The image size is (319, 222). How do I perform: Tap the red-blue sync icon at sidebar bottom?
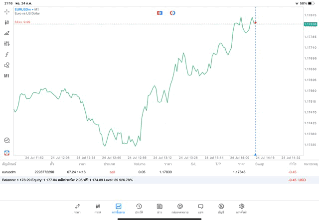(x=6, y=152)
